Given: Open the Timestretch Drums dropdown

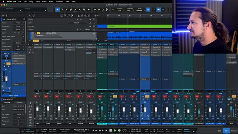Looking at the screenshot, I should [x=19, y=26].
